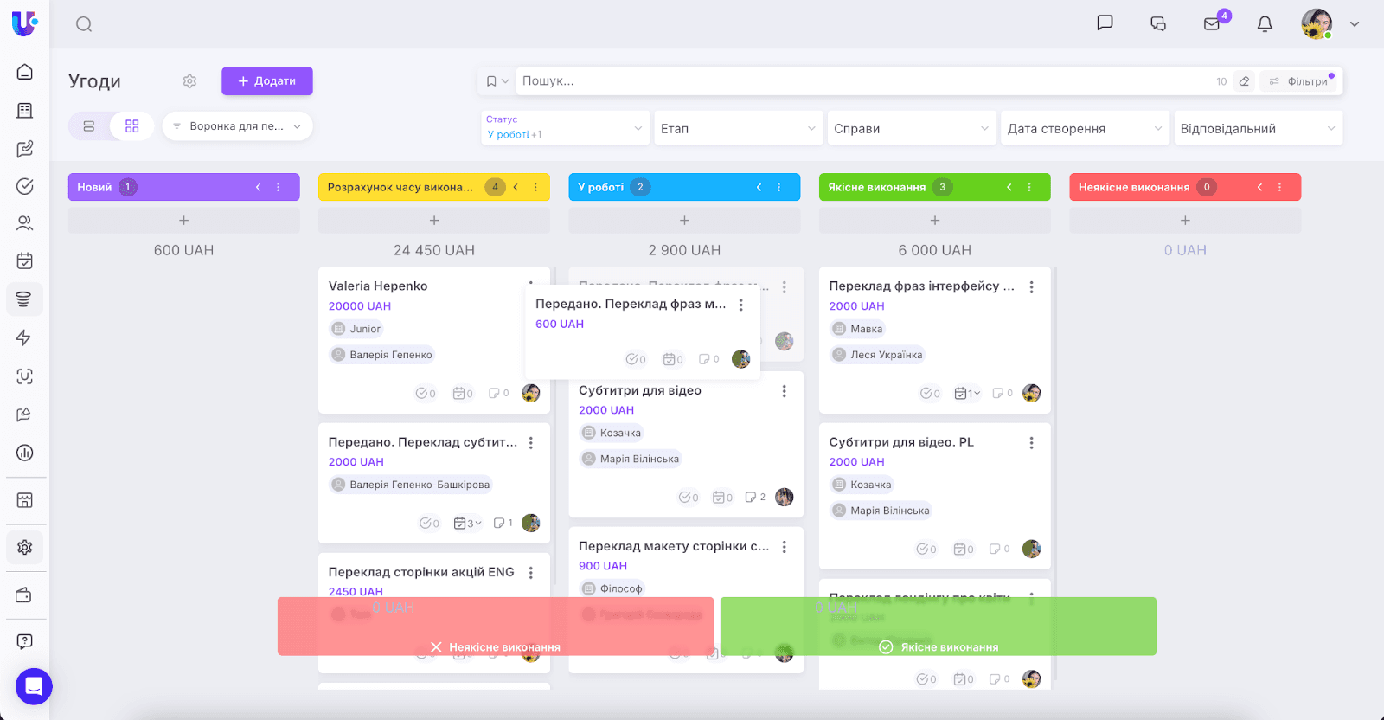Open options for Переклад макету сторінки card
This screenshot has height=720, width=1384.
pos(785,547)
